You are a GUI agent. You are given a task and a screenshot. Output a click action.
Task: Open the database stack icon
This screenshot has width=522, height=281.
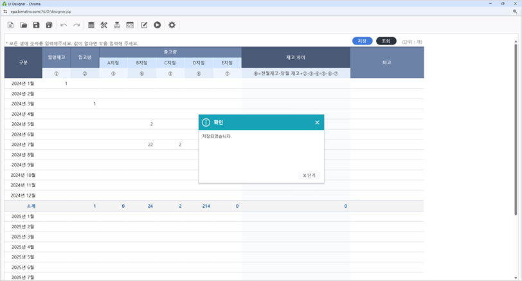(91, 25)
